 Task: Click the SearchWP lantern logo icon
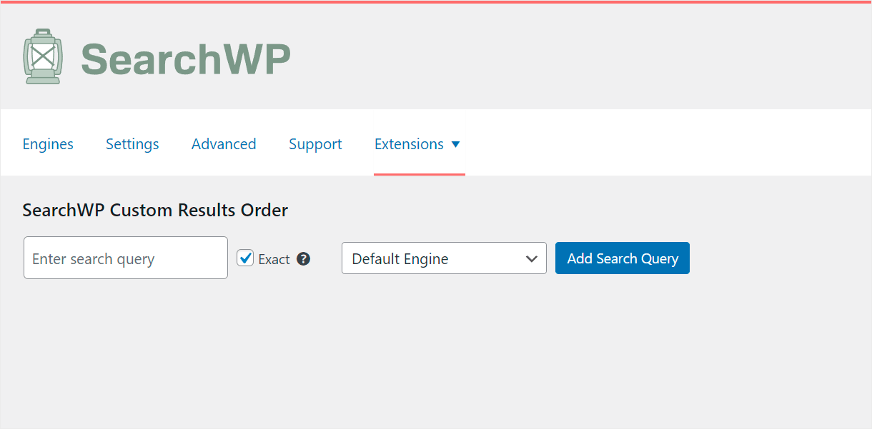point(43,56)
